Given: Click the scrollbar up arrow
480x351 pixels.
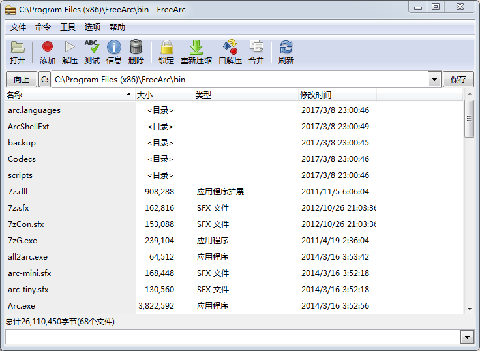Looking at the screenshot, I should click(470, 95).
